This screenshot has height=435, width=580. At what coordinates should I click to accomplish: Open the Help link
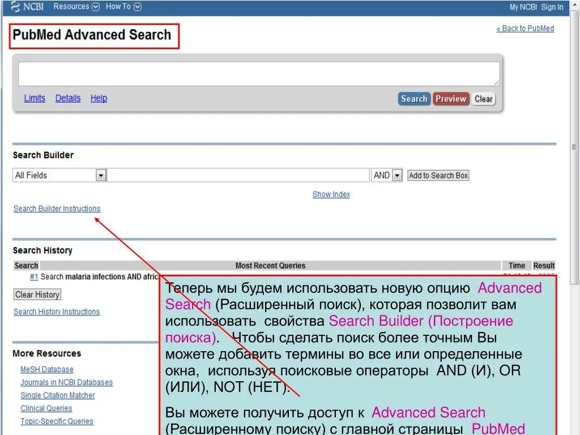pos(99,98)
